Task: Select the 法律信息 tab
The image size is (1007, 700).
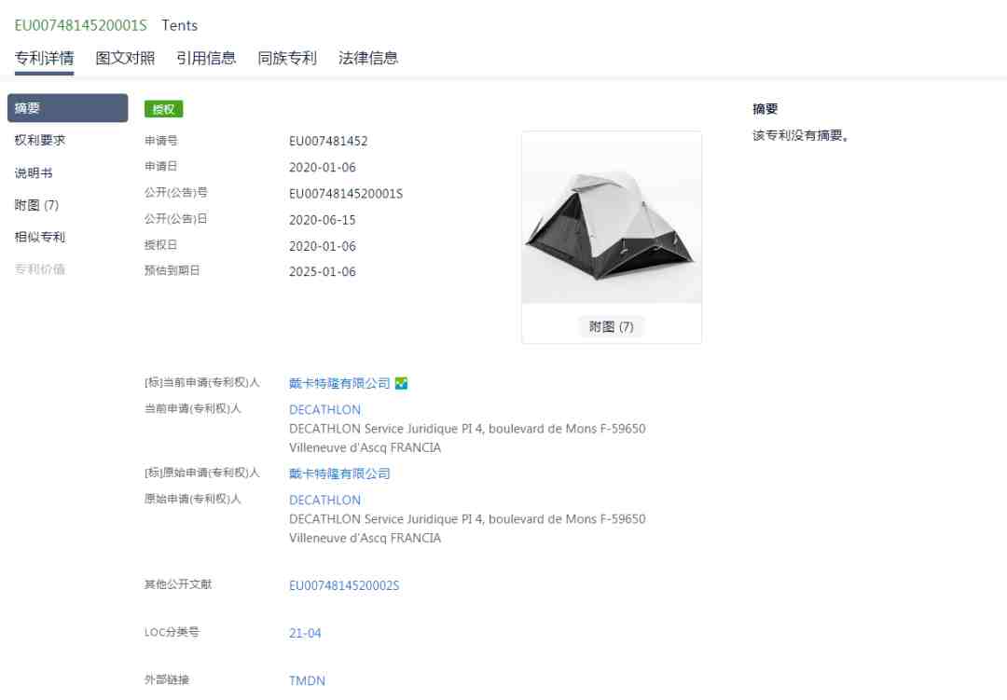Action: [368, 58]
